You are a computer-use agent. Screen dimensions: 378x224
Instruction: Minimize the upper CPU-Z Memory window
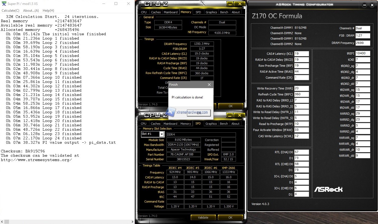(230, 4)
